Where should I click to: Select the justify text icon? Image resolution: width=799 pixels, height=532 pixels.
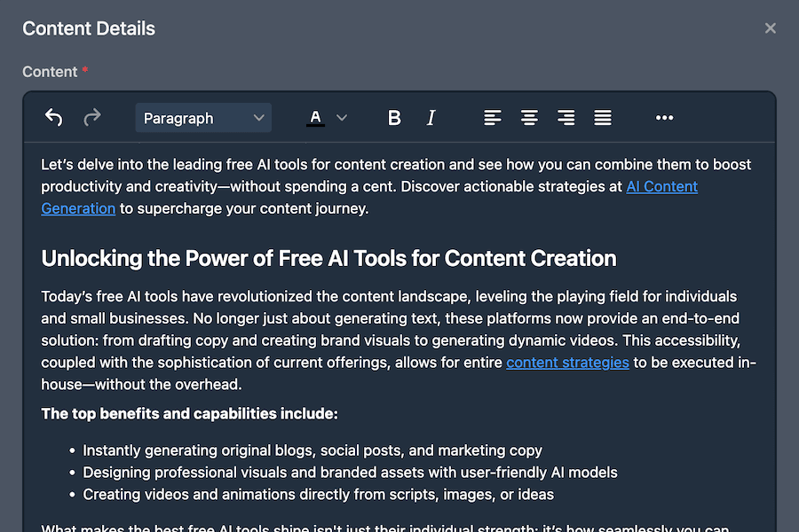pos(602,117)
